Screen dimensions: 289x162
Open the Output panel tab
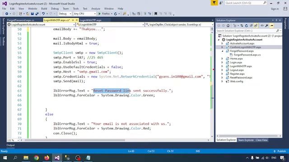10,145
